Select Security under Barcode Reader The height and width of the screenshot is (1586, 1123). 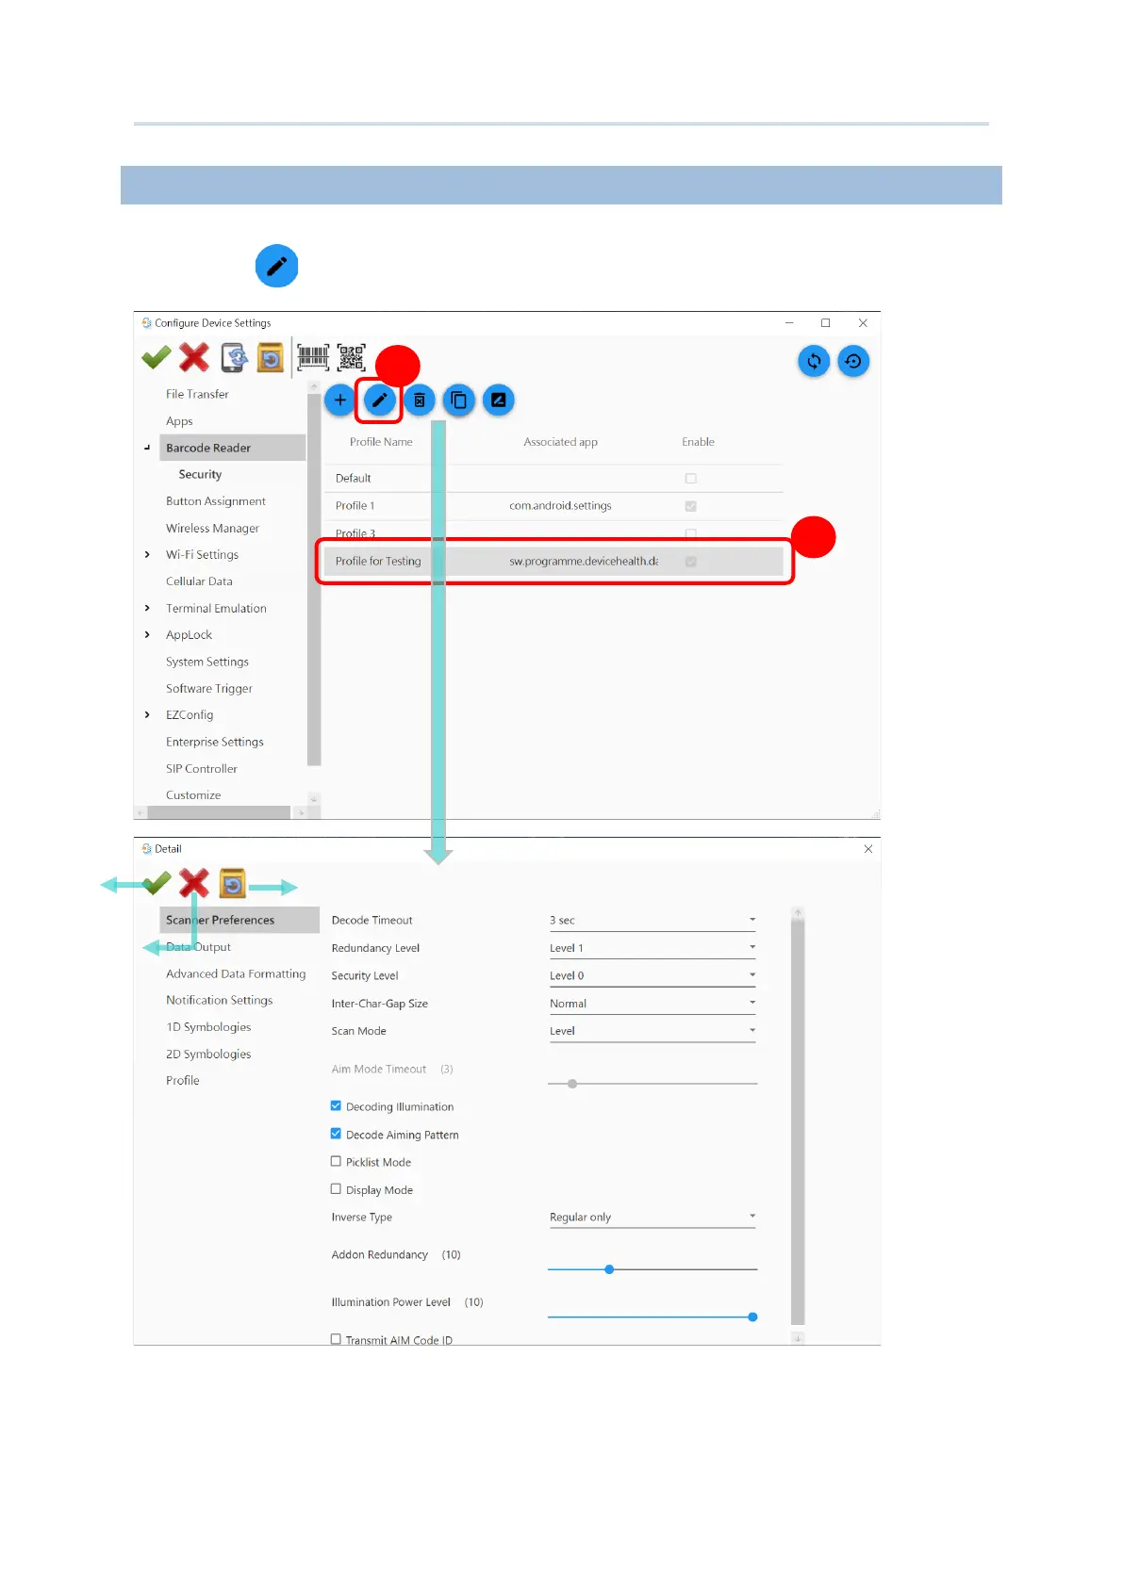(200, 475)
